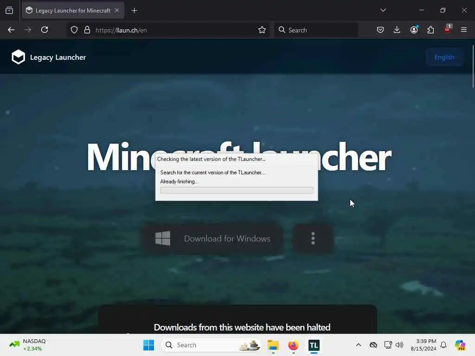Click the TLauncher update progress bar
Viewport: 475px width, 356px height.
pos(237,190)
